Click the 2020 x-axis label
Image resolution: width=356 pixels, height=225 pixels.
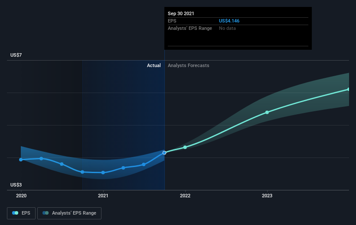(21, 196)
